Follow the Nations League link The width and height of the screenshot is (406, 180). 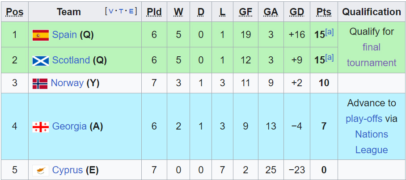[372, 142]
